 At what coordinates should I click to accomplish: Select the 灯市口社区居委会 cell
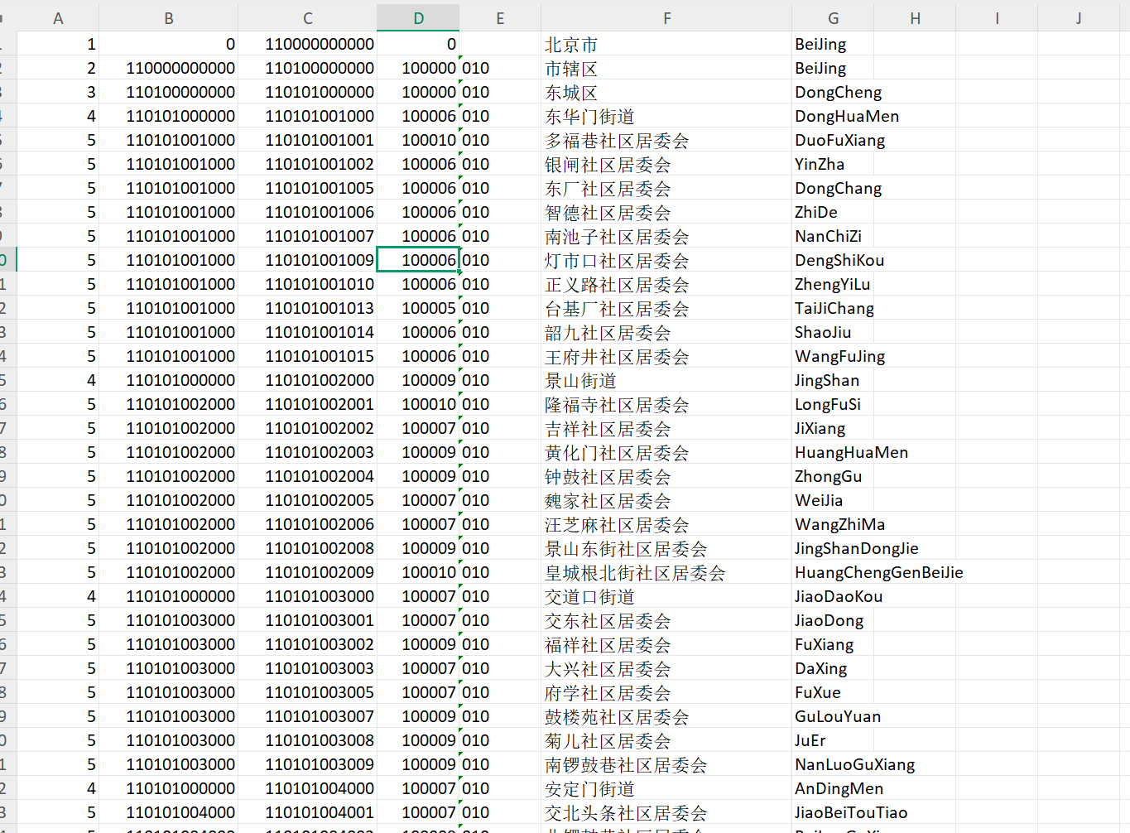click(x=666, y=260)
